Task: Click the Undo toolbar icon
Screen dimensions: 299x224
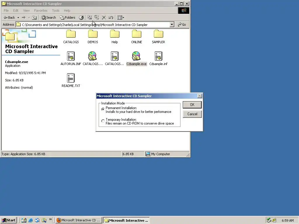Action: [x=111, y=17]
